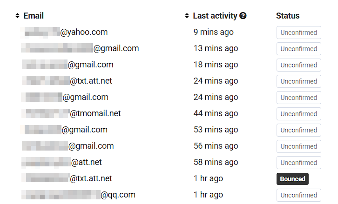Click Unconfirmed badge for the qq.com row
338x204 pixels.
pyautogui.click(x=299, y=195)
